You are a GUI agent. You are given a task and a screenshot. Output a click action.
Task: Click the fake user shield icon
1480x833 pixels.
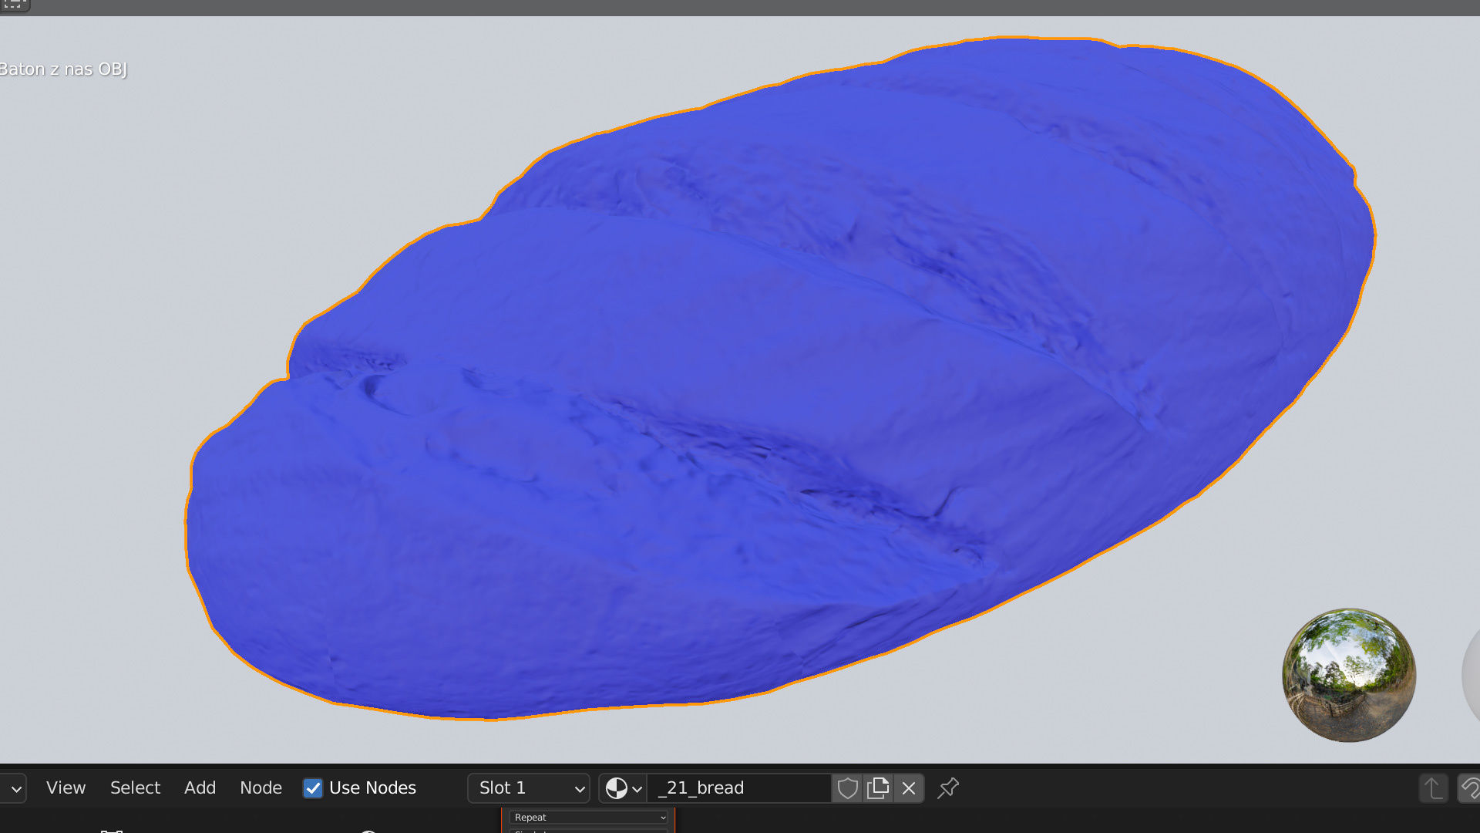(847, 788)
